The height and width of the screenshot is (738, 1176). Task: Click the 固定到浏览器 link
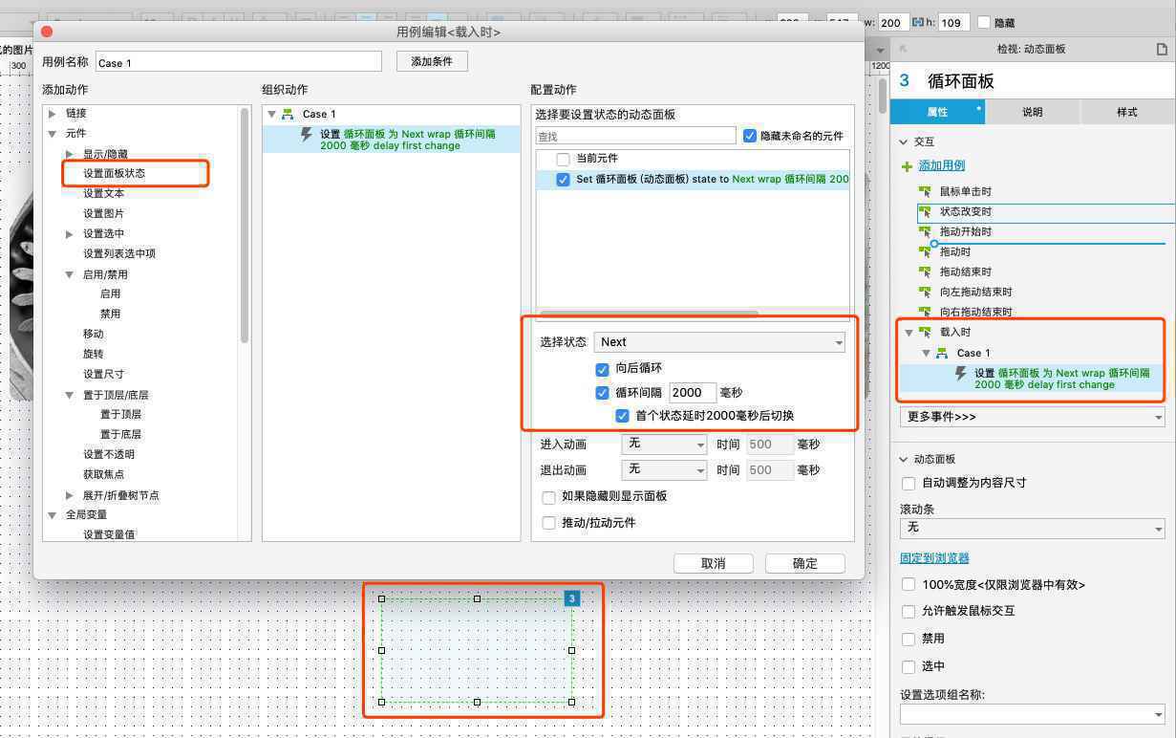click(934, 557)
